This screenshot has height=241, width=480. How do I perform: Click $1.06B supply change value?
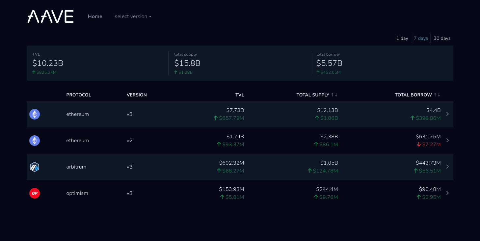(x=329, y=118)
